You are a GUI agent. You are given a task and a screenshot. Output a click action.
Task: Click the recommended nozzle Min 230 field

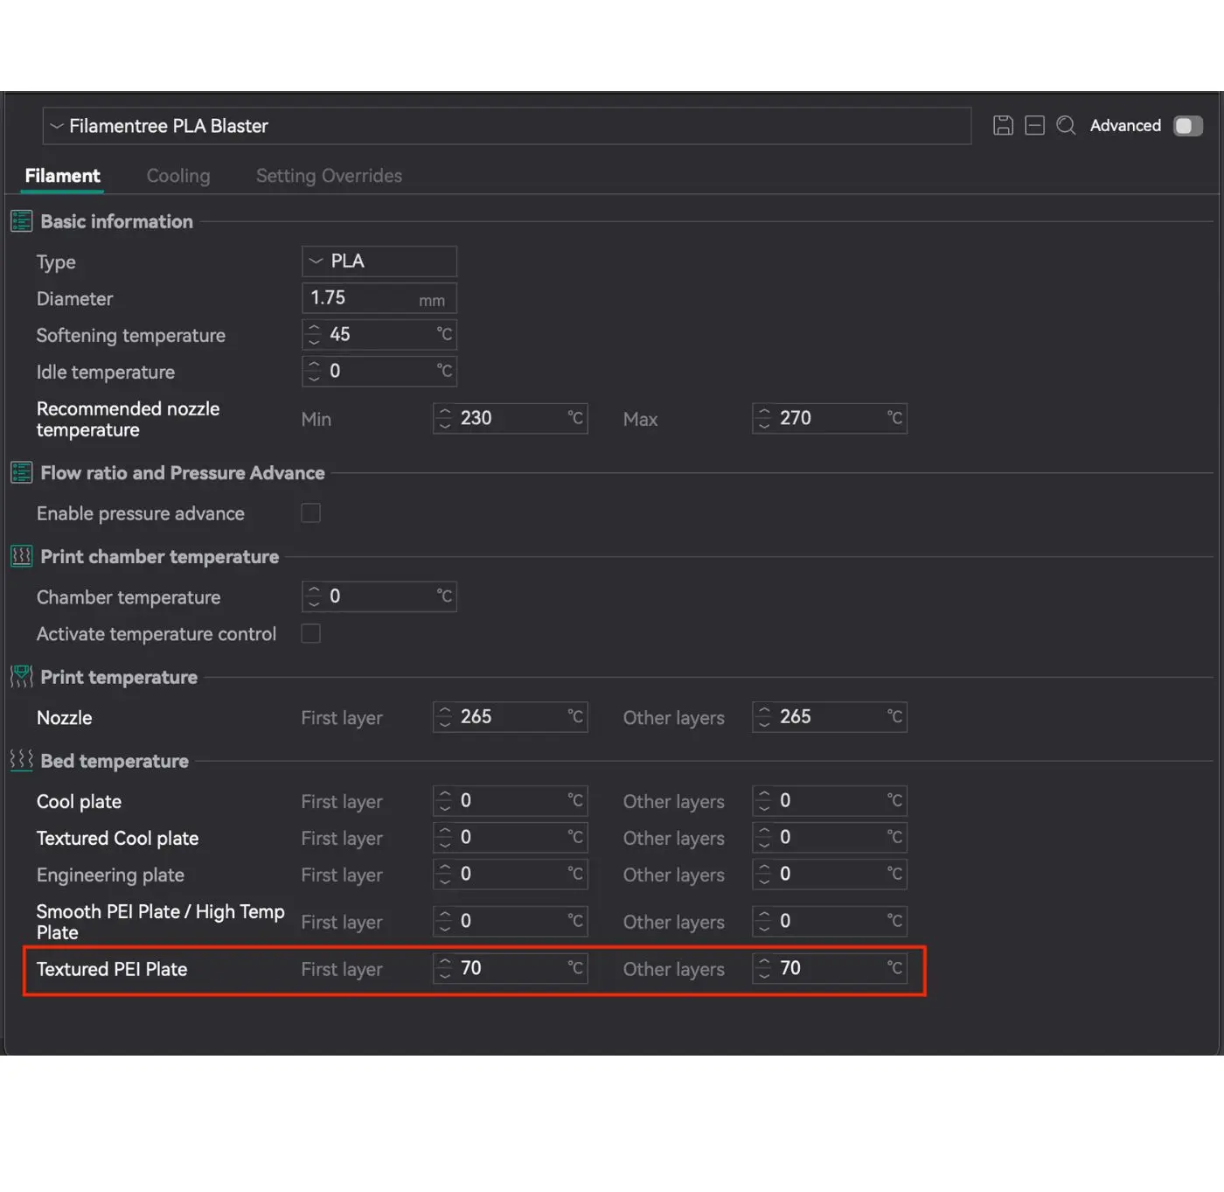[x=511, y=418]
